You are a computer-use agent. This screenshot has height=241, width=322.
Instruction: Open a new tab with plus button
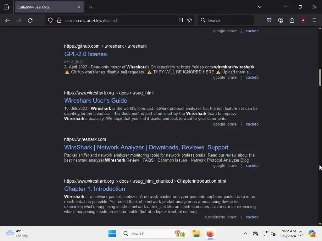coord(91,7)
